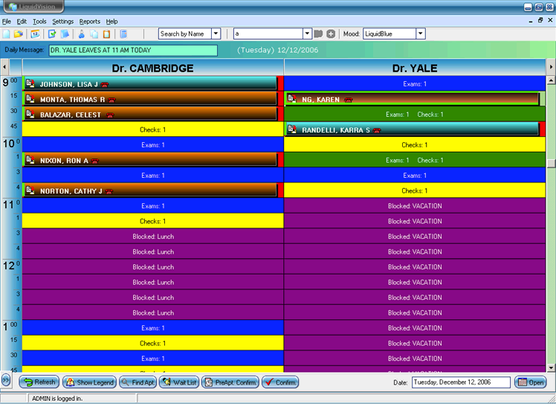Open the Wait List button
Viewport: 556px width, 404px height.
(179, 382)
